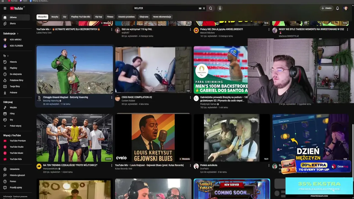
Task: Play the Louis Krętysut Gejowski Blues thumbnail
Action: click(153, 138)
